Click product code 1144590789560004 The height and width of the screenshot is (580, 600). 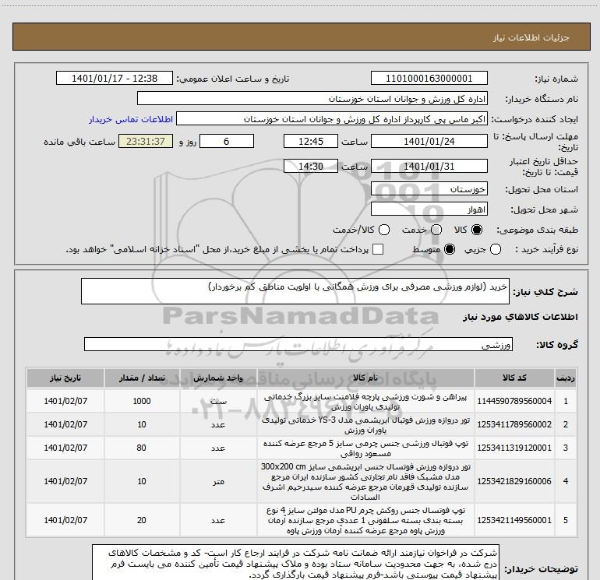click(514, 401)
